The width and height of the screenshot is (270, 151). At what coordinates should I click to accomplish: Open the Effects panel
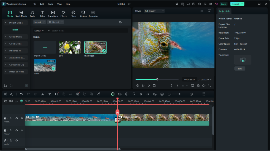(63, 14)
